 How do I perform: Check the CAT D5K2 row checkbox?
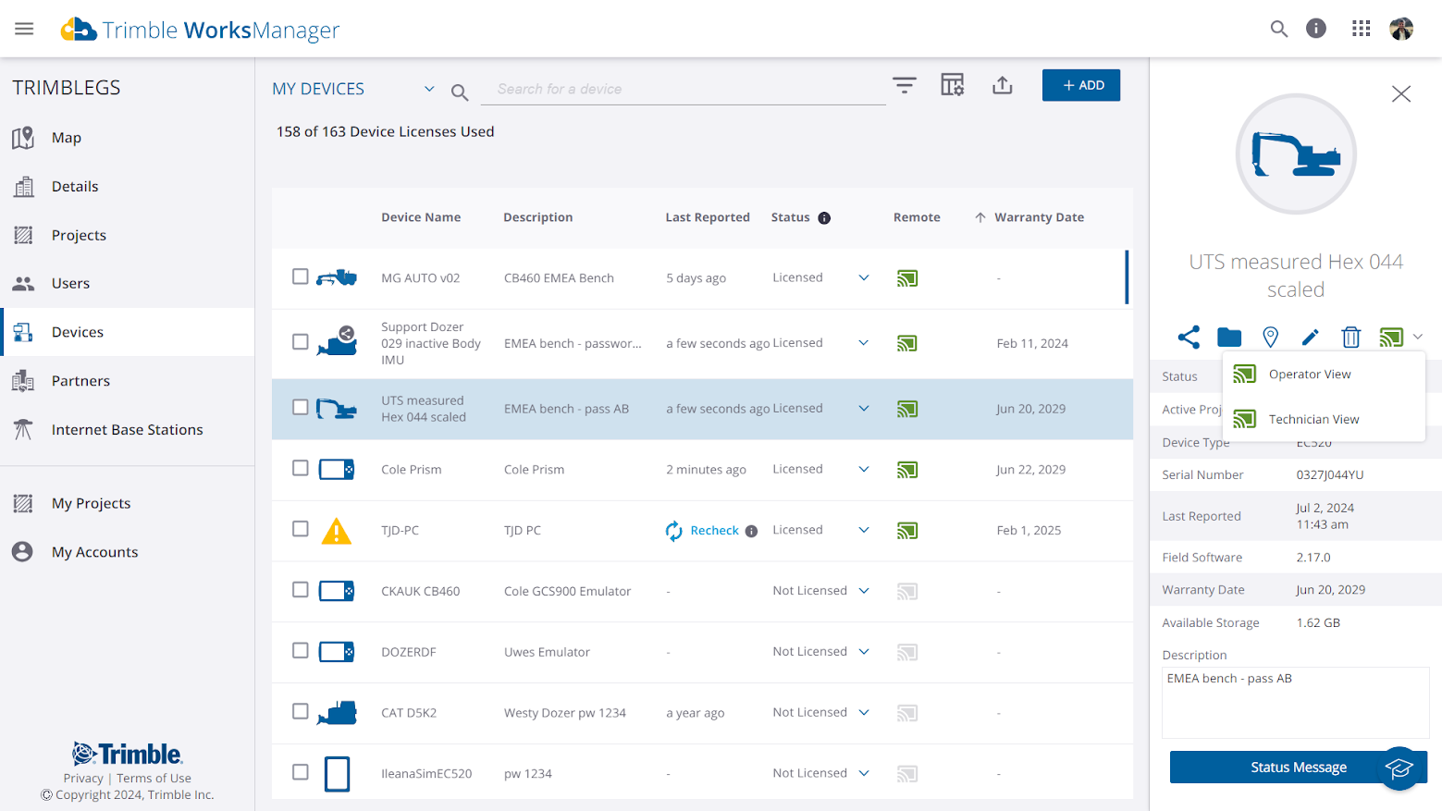pos(300,712)
